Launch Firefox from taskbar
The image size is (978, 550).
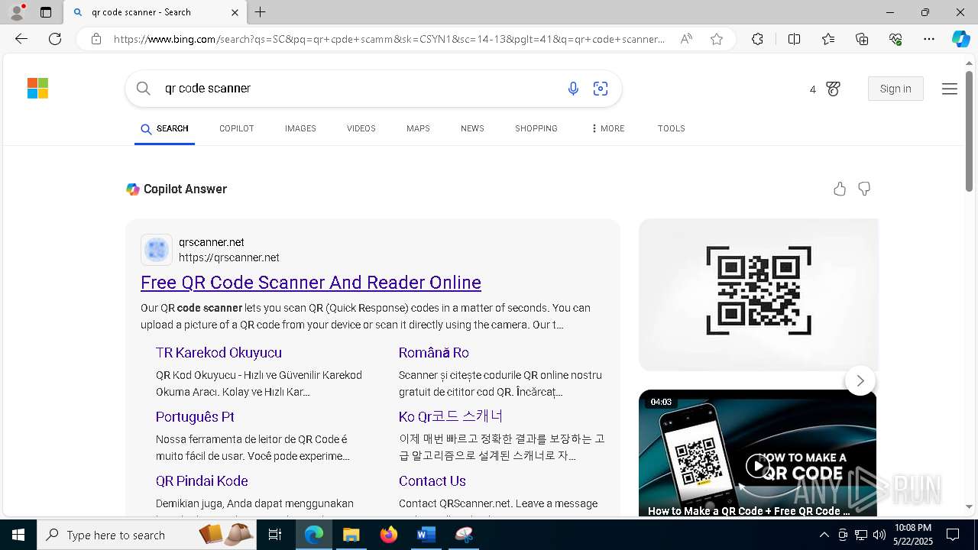pos(389,535)
